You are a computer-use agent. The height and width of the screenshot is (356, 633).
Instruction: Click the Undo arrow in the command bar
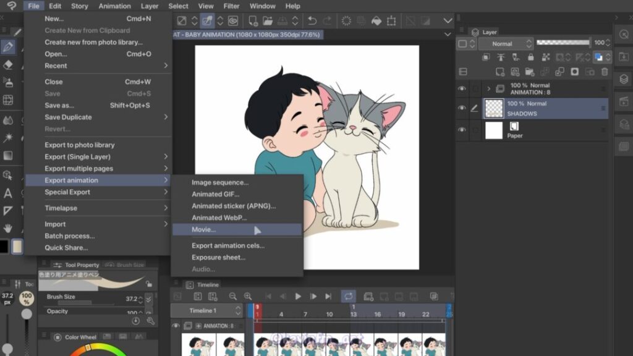[x=312, y=21]
